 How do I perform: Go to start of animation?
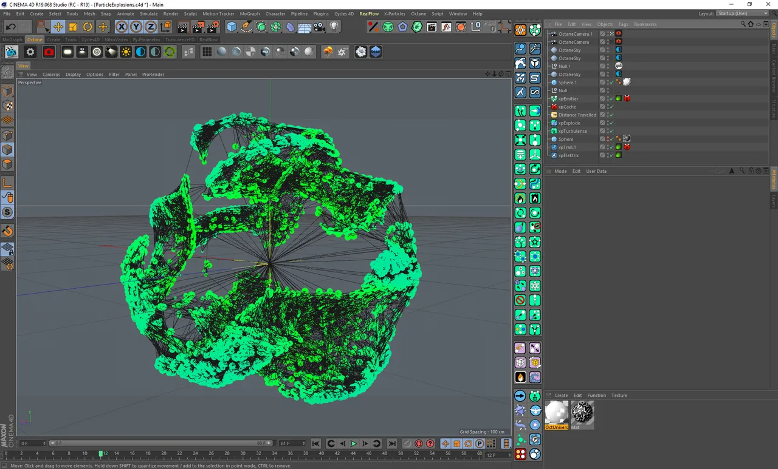(x=315, y=444)
